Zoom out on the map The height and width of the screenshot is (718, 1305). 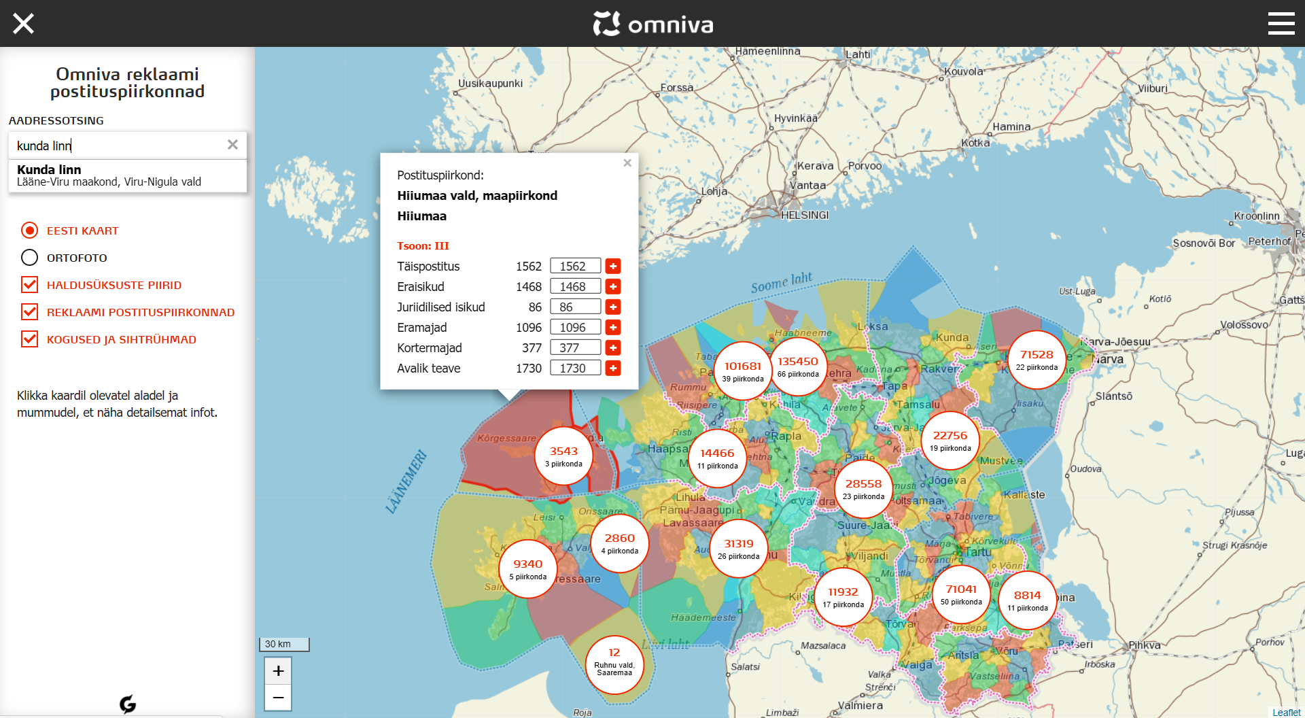278,698
